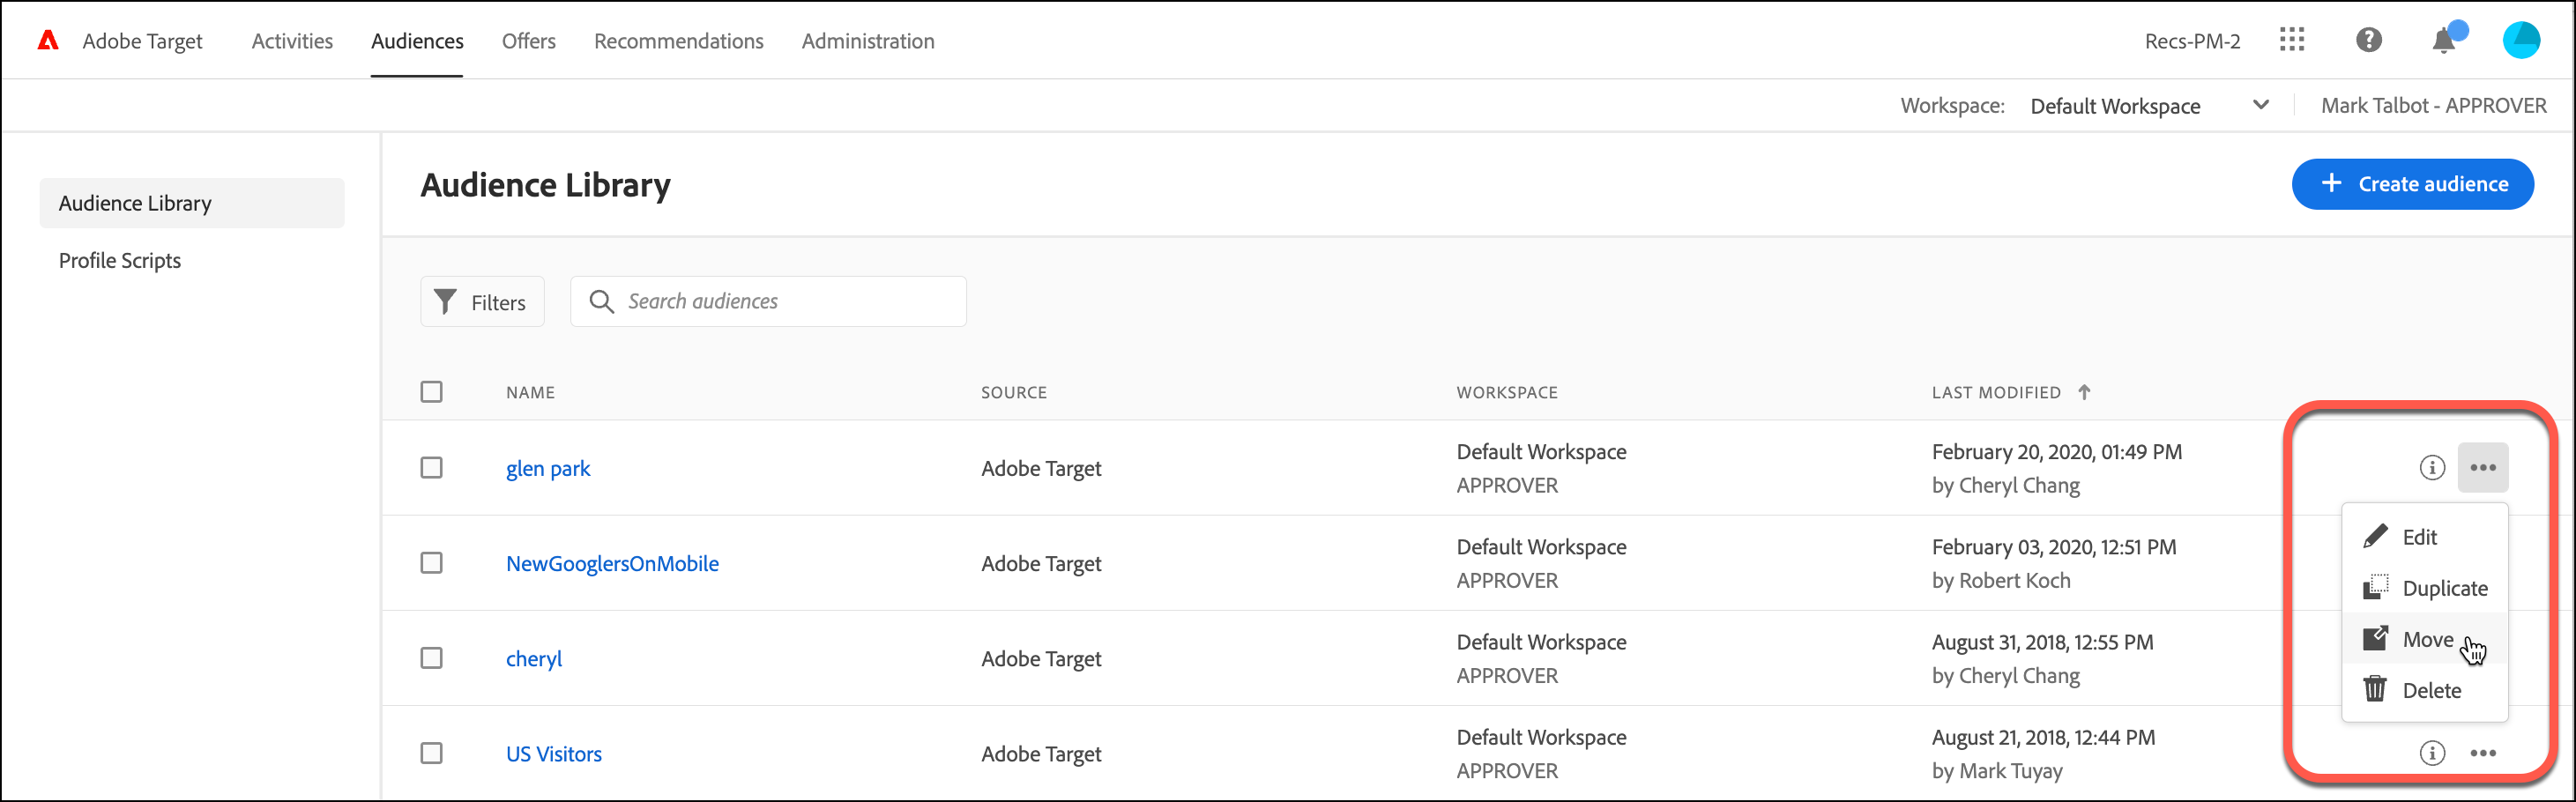
Task: Open more actions for US Visitors
Action: [2483, 753]
